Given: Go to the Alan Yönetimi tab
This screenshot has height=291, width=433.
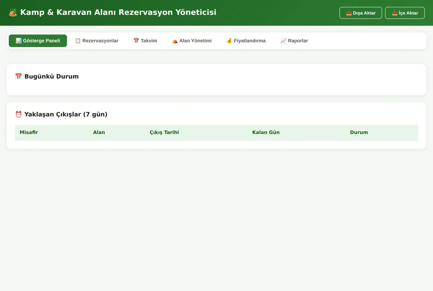Looking at the screenshot, I should 192,41.
